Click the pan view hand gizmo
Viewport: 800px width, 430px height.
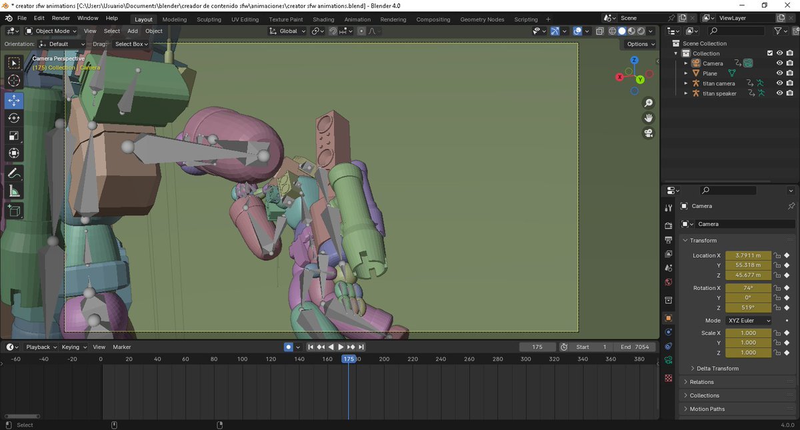pos(648,118)
